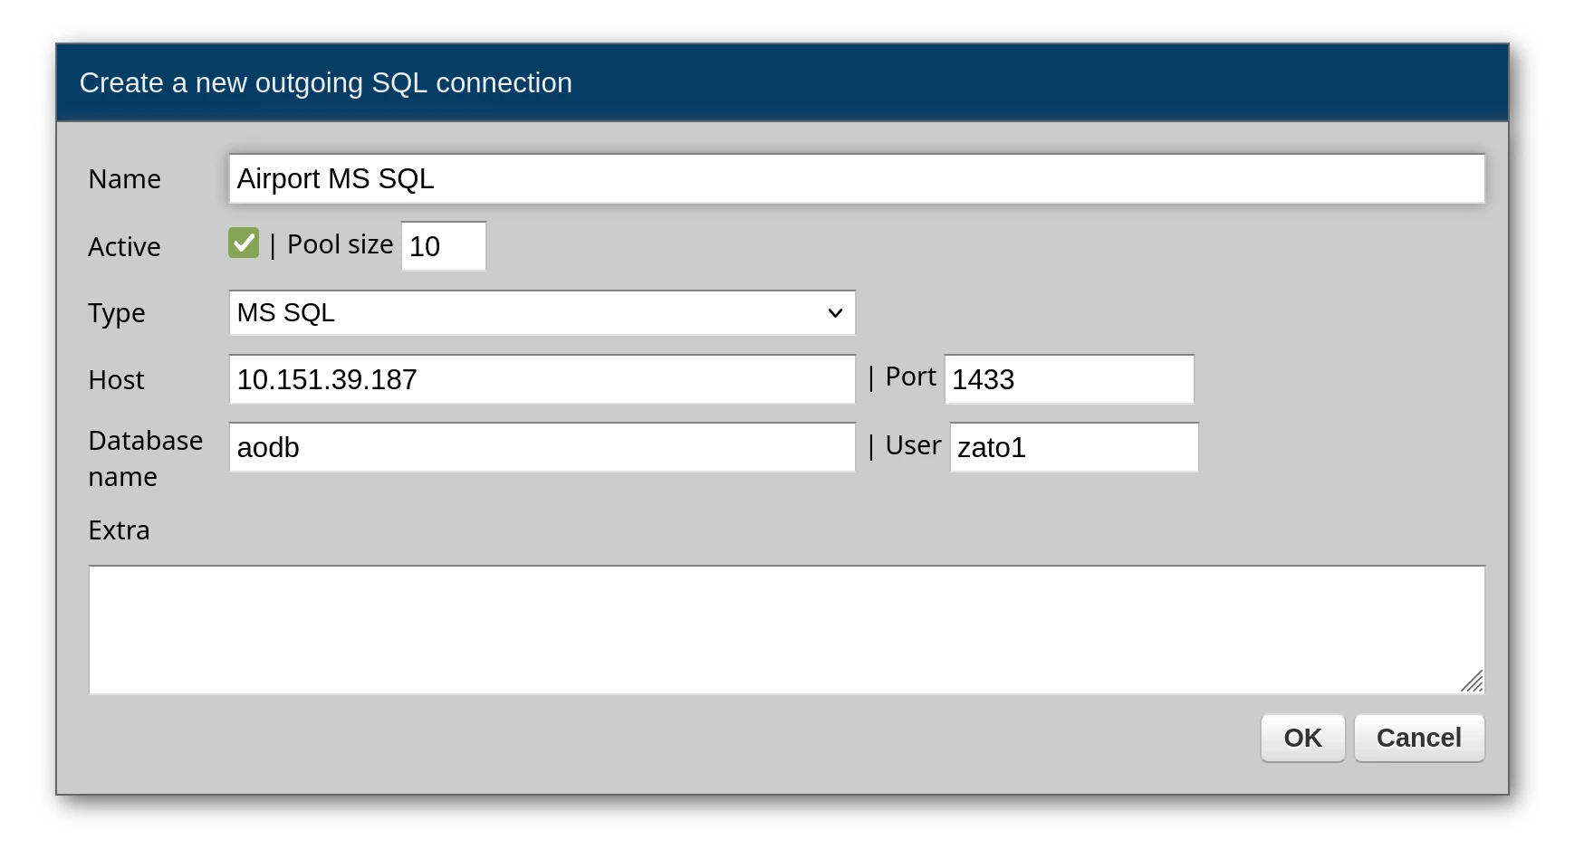Viewport: 1584px width, 849px height.
Task: Click the Port label
Action: [910, 377]
